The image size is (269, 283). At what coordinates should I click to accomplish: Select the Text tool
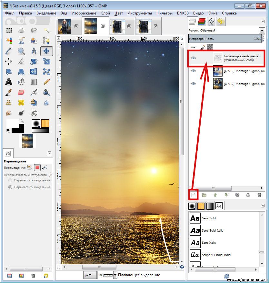[x=9, y=82]
